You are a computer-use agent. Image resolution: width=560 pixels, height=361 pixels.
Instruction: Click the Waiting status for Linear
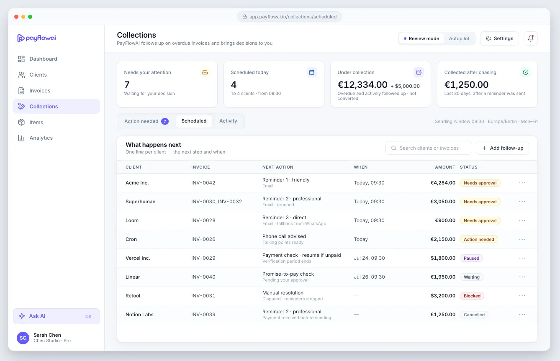pos(472,277)
